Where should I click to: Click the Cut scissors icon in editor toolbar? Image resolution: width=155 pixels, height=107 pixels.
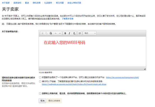pyautogui.click(x=43, y=33)
